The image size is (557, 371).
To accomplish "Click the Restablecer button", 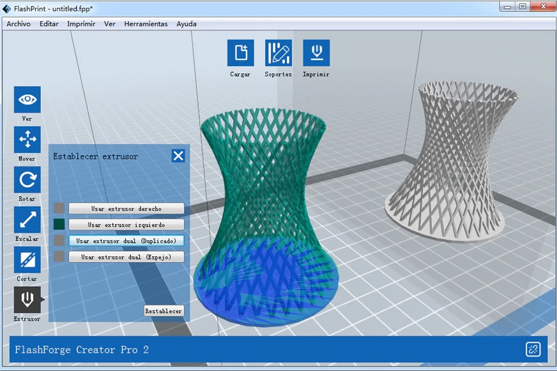I will [x=164, y=311].
